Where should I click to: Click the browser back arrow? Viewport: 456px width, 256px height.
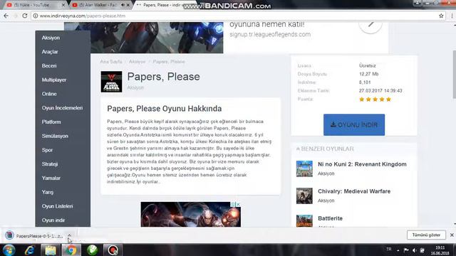[6, 16]
